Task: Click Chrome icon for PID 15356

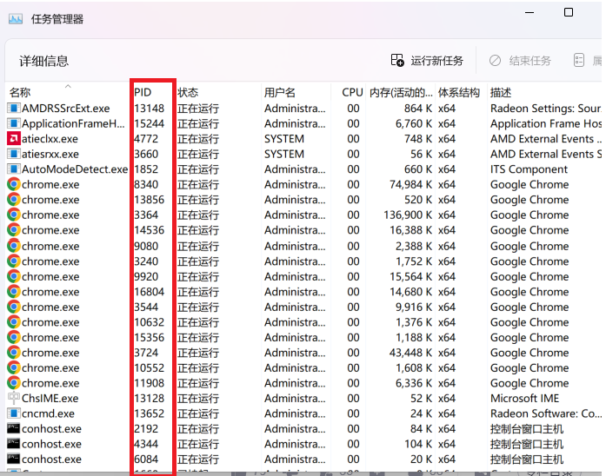Action: (14, 337)
